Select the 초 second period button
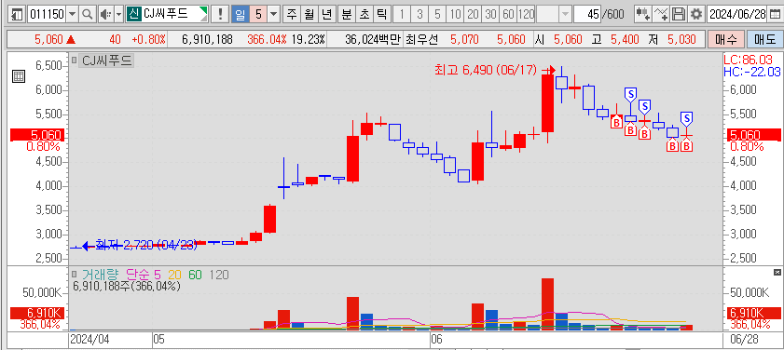The image size is (784, 350). (364, 14)
